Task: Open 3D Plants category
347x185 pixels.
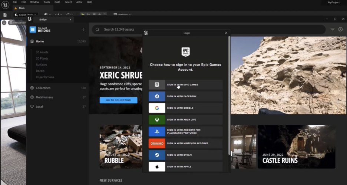Action: pyautogui.click(x=42, y=58)
